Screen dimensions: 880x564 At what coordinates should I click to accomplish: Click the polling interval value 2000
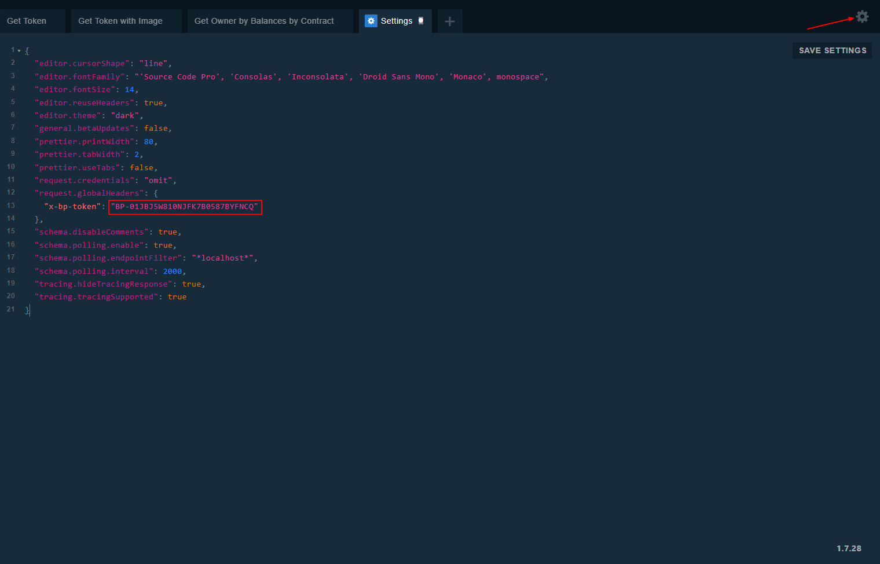pos(173,272)
